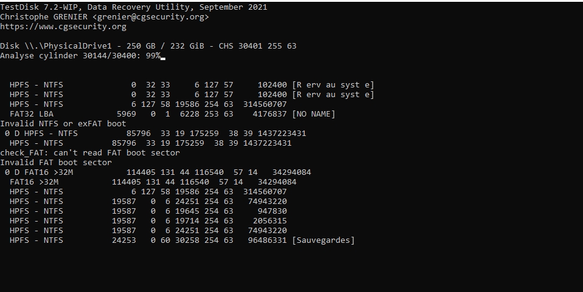Click the Sauvegardes NTFS partition row
583x292 pixels.
(182, 240)
